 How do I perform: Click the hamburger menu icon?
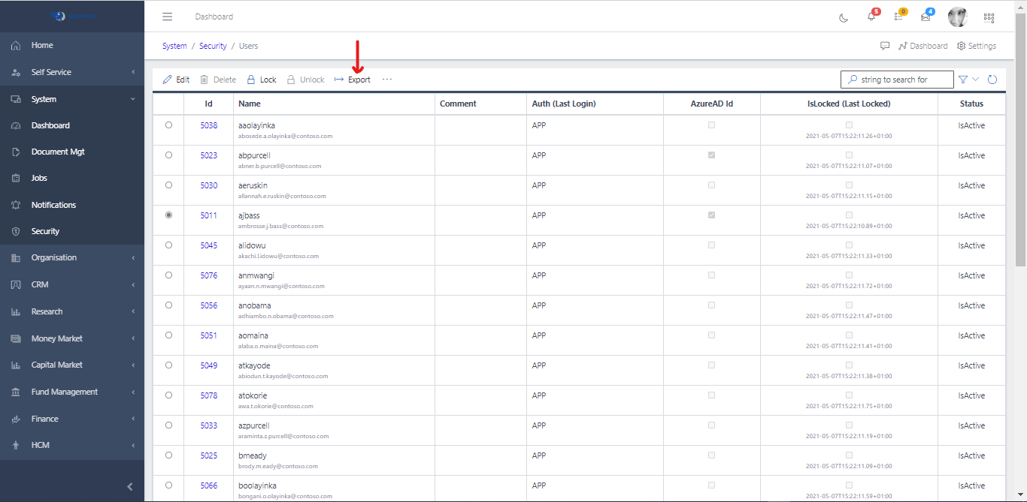pos(167,17)
